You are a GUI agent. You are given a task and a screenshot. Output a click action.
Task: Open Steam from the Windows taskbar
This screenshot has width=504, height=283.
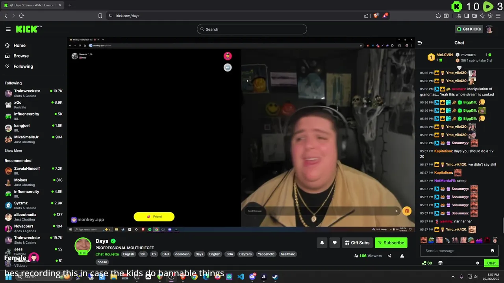(x=275, y=277)
